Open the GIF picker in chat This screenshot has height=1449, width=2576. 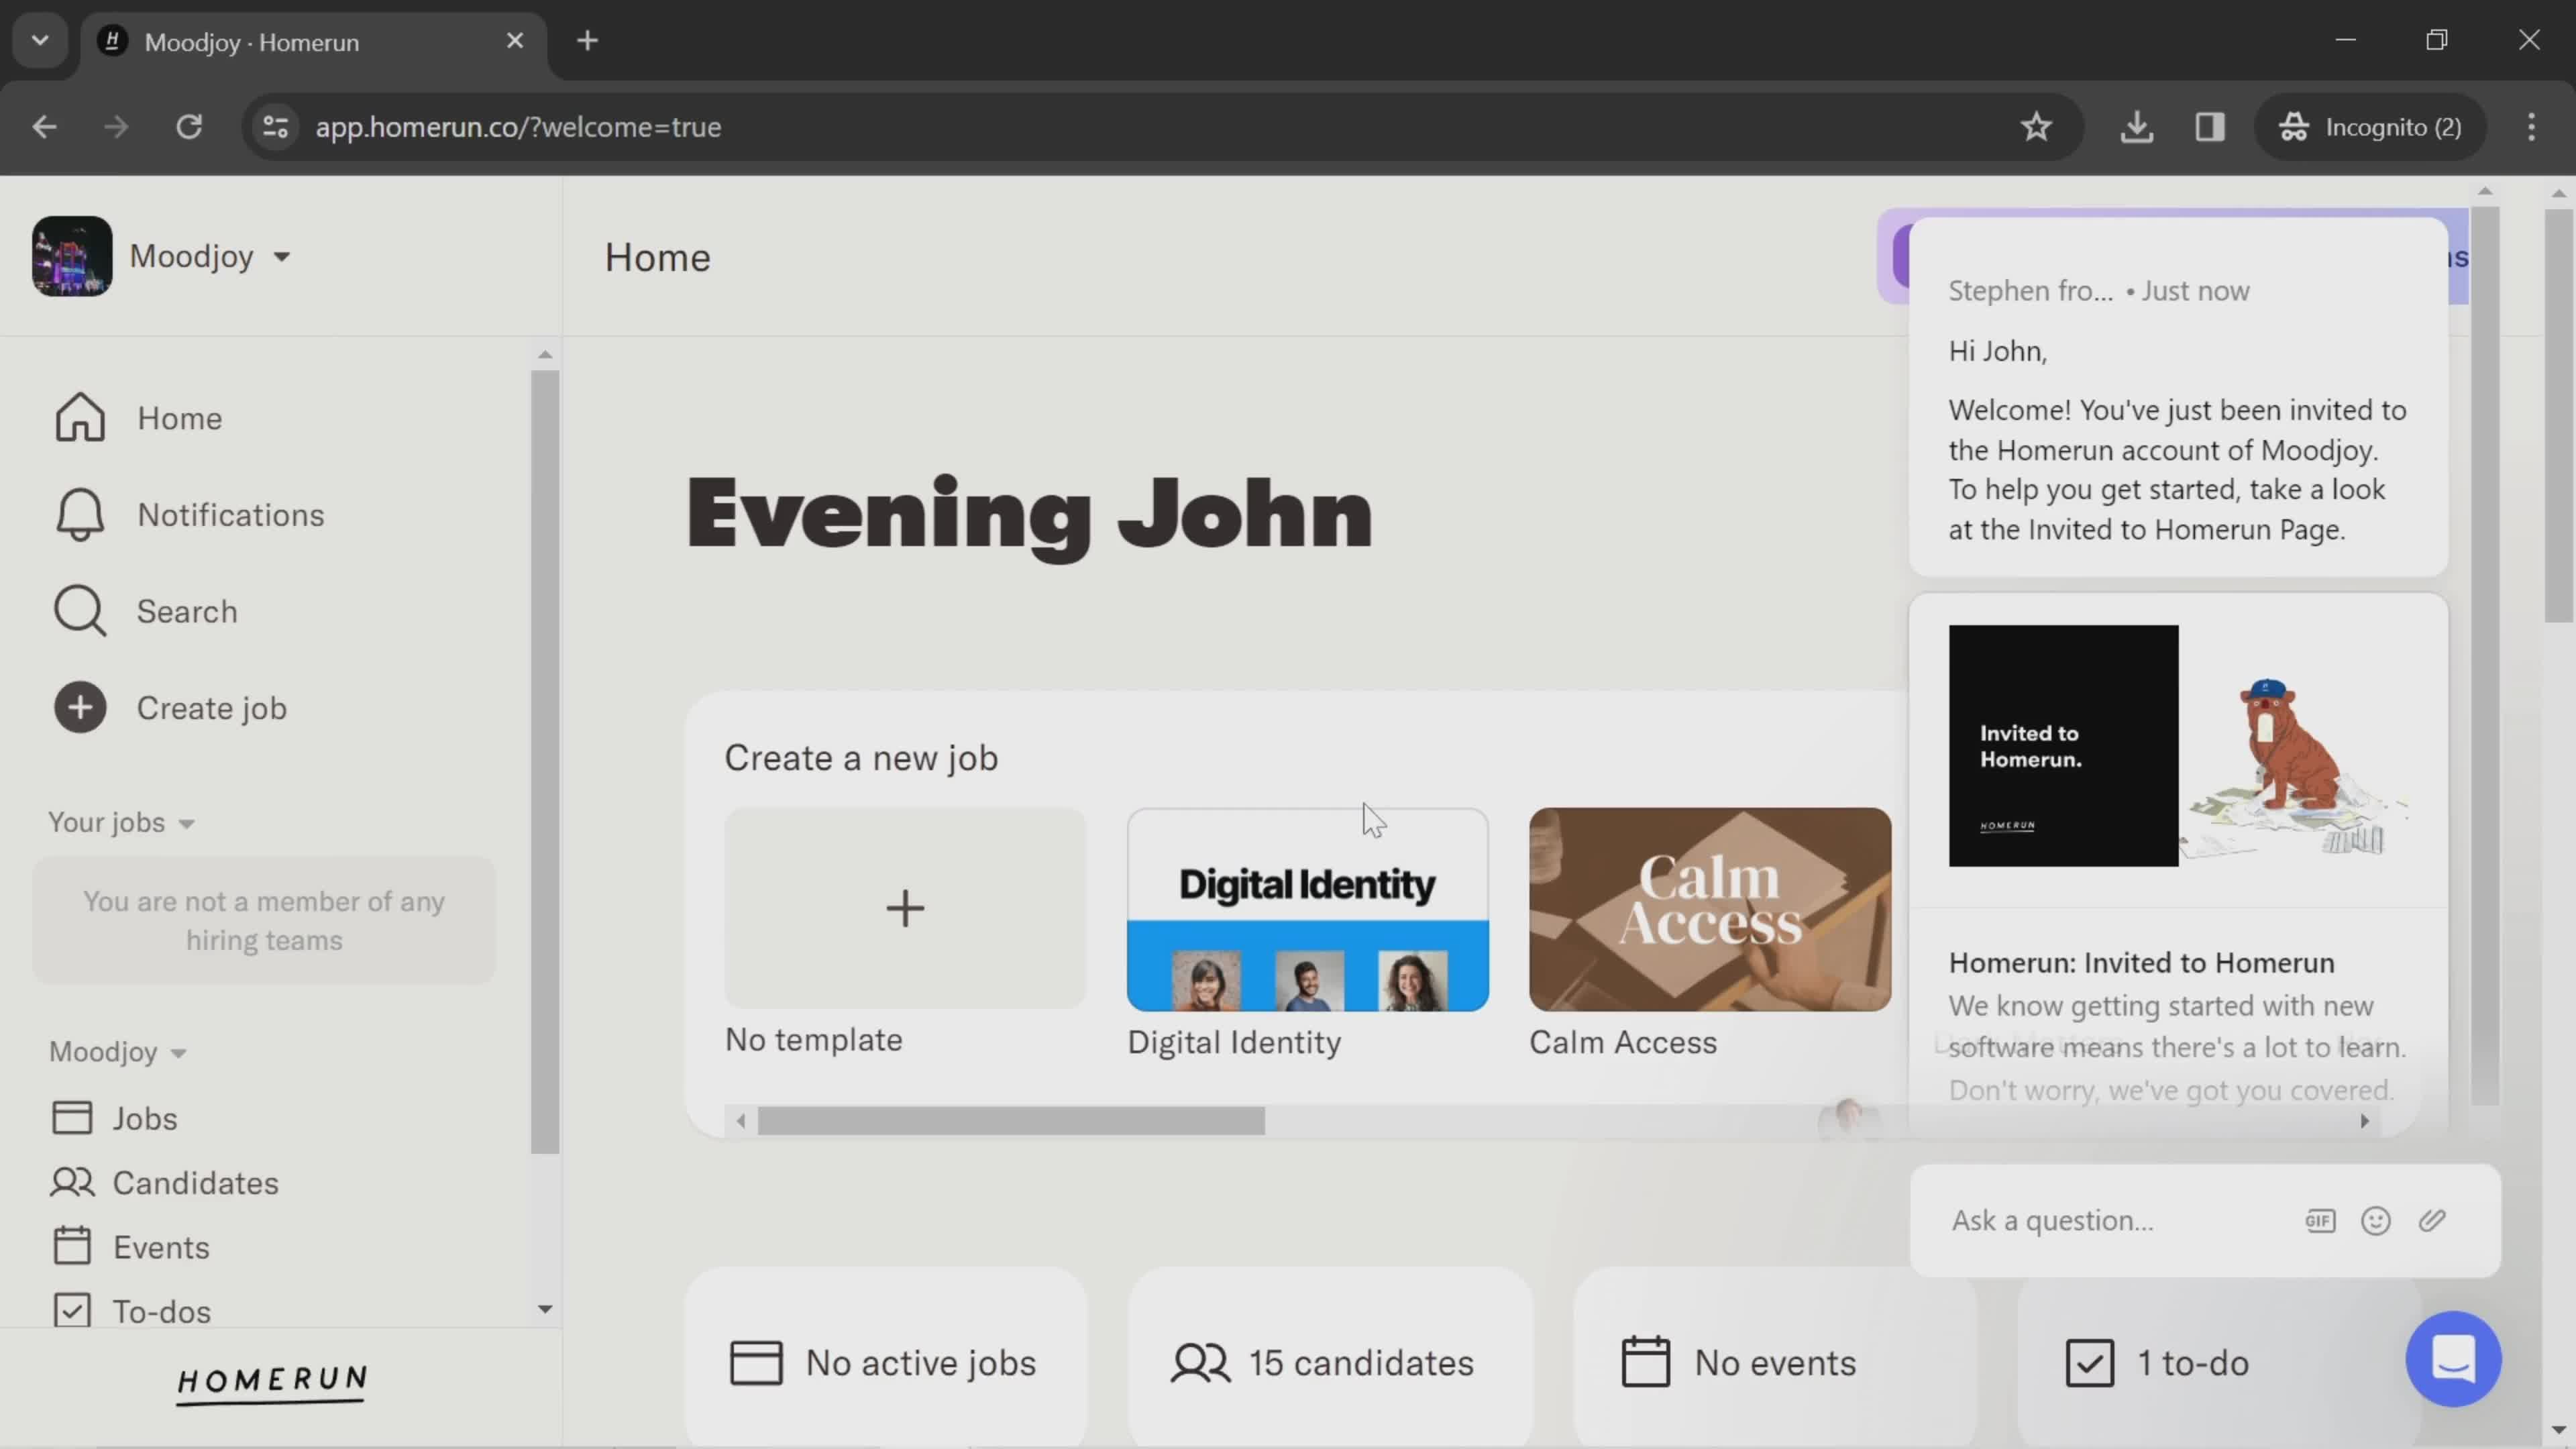coord(2320,1221)
